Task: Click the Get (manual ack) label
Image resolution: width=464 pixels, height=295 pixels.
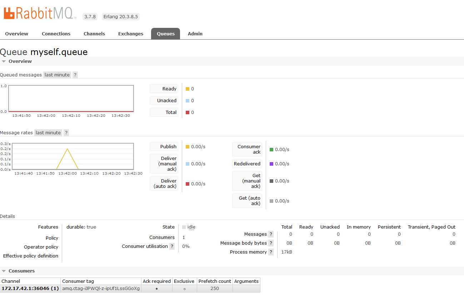Action: (x=247, y=181)
